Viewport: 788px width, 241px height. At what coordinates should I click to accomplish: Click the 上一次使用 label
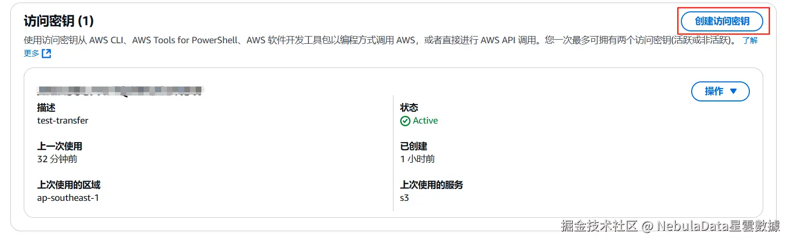(x=59, y=146)
